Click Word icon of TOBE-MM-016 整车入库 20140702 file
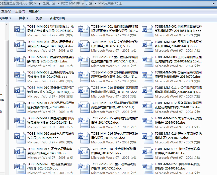 (x=84, y=138)
